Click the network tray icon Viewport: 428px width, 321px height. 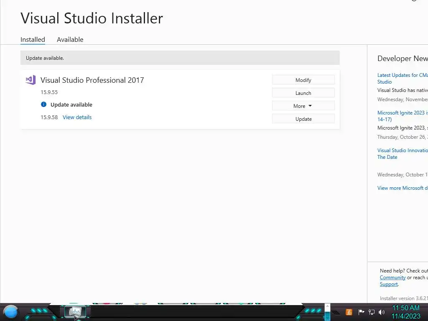[x=372, y=312]
